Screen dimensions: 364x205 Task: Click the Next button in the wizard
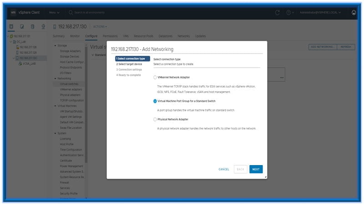(x=256, y=169)
